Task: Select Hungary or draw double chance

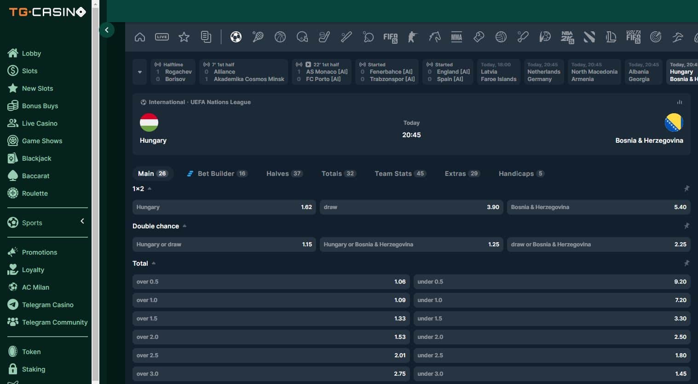Action: [224, 244]
